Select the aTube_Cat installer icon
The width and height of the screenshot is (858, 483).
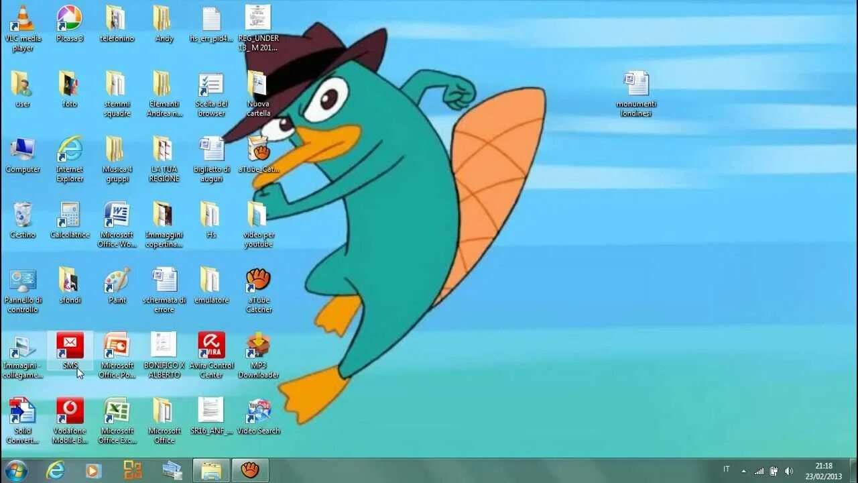click(x=258, y=154)
